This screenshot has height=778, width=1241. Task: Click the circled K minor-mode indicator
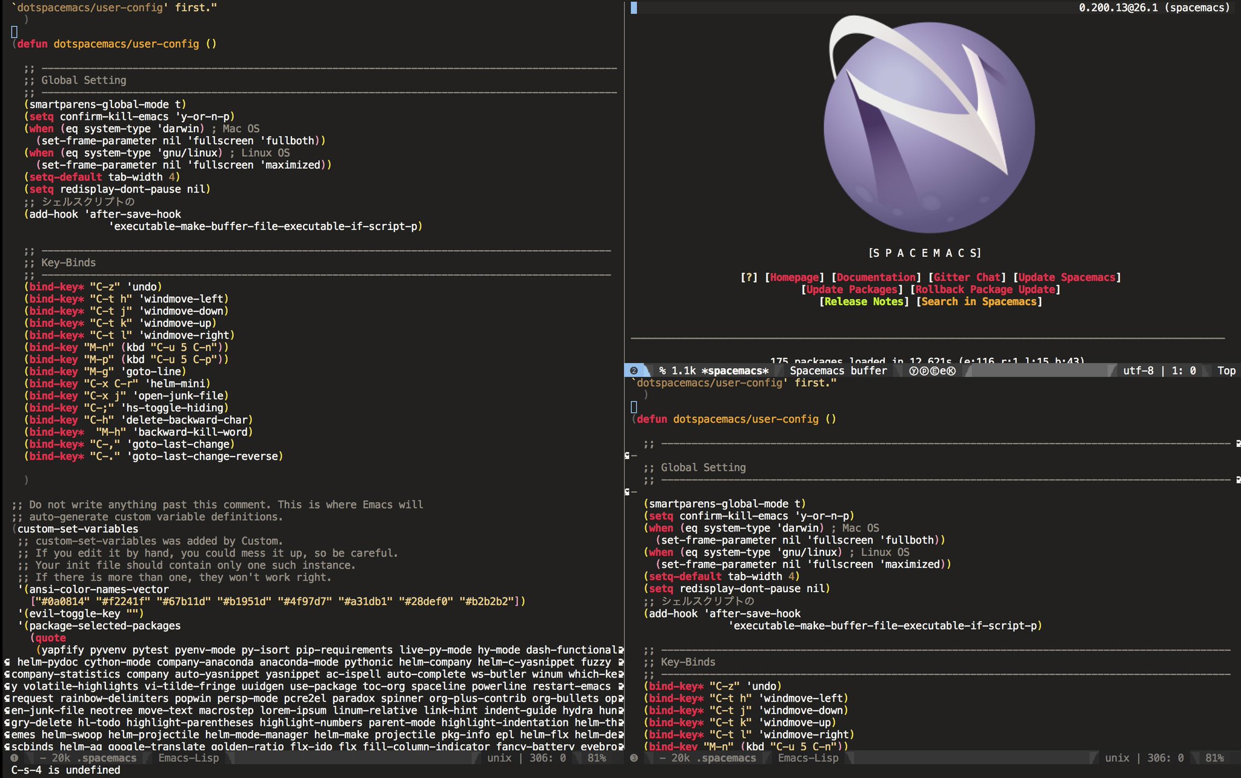coord(951,371)
